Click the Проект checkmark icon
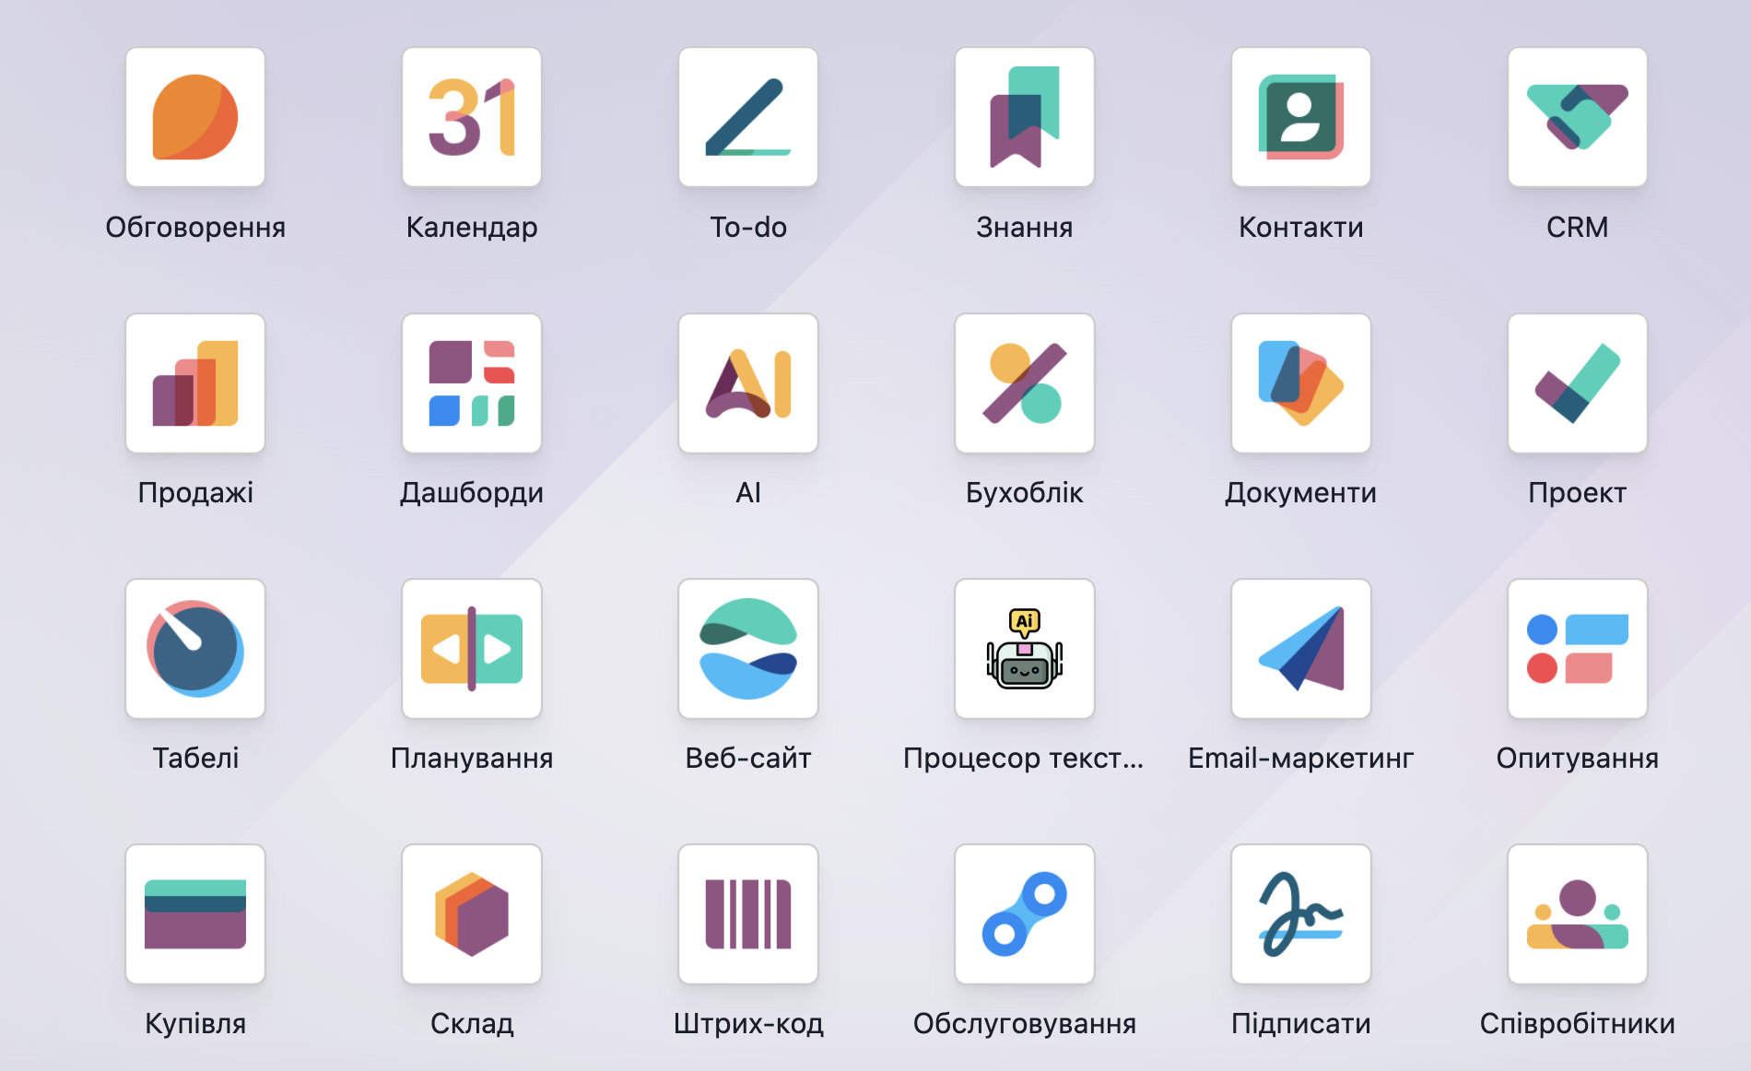The image size is (1751, 1071). 1578,382
